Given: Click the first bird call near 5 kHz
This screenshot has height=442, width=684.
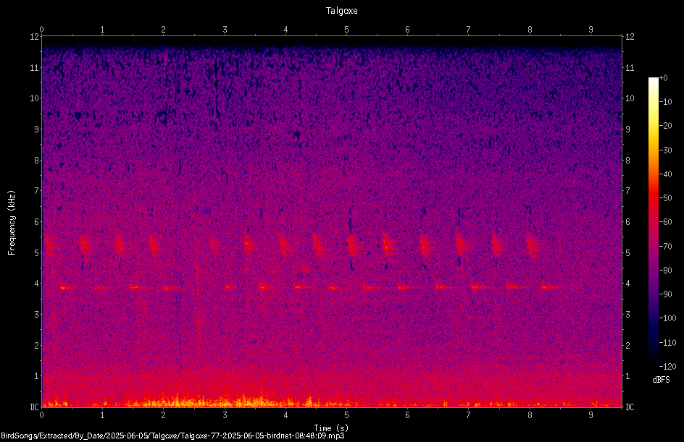Looking at the screenshot, I should pos(49,245).
